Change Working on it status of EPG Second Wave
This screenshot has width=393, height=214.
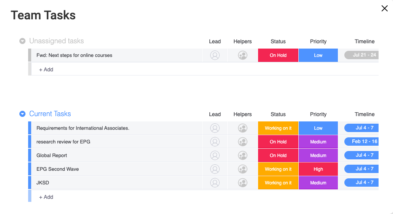pos(278,169)
